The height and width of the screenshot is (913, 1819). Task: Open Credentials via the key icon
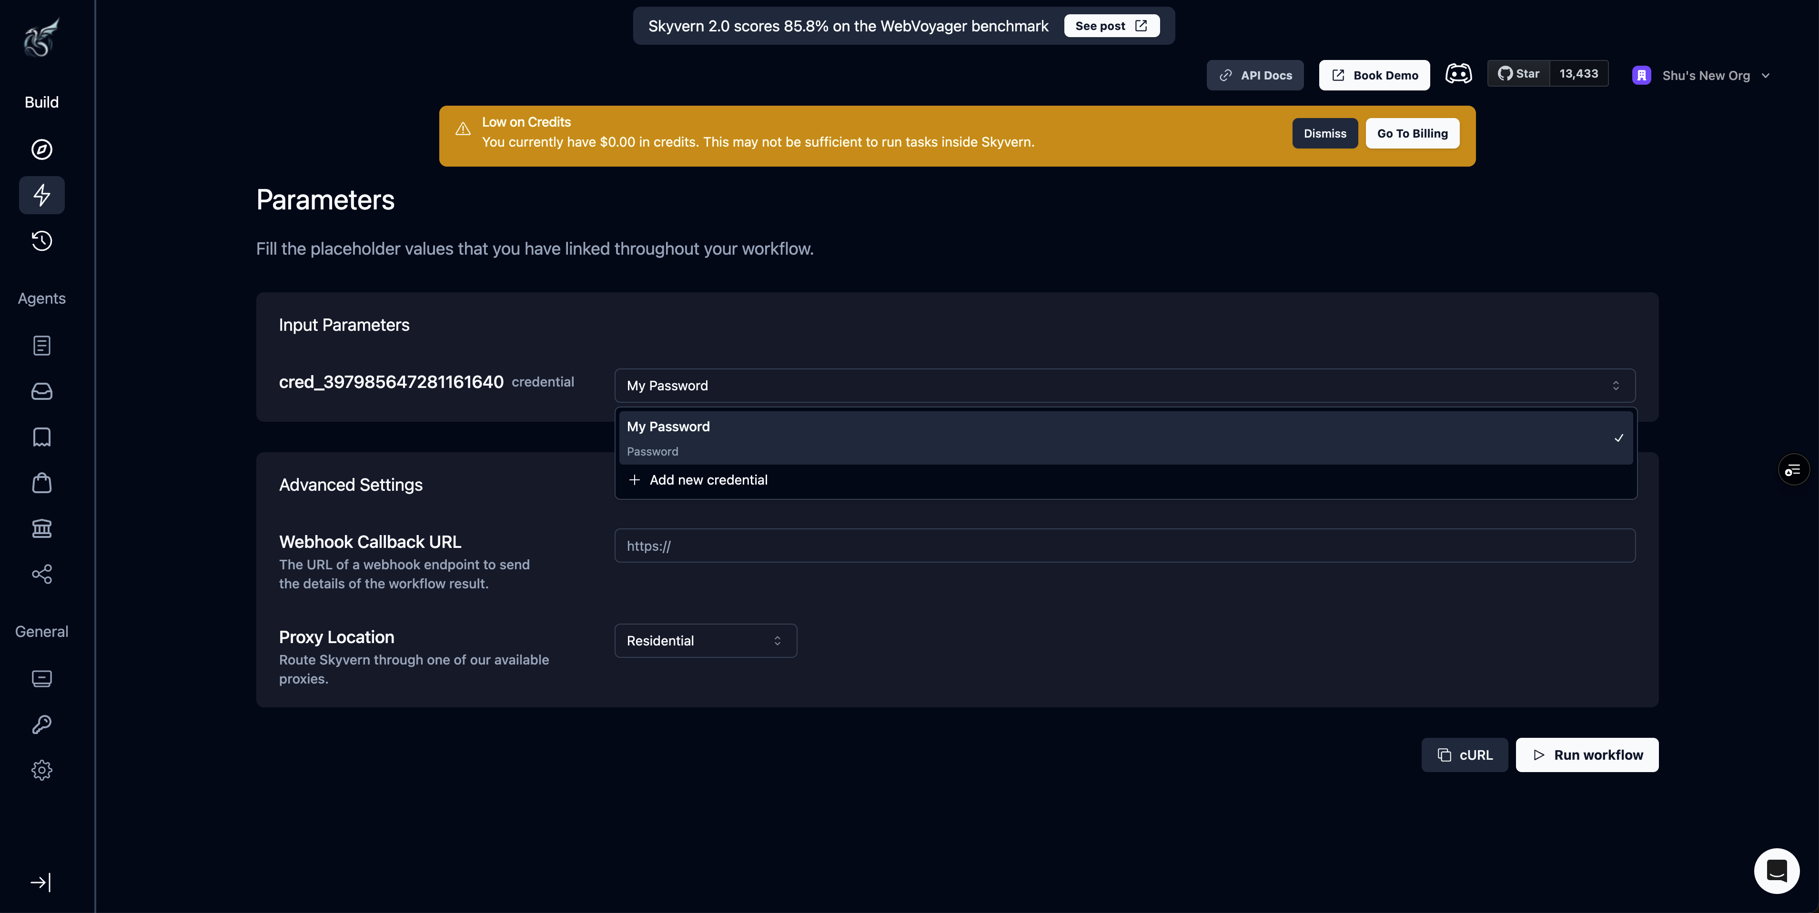click(x=41, y=724)
